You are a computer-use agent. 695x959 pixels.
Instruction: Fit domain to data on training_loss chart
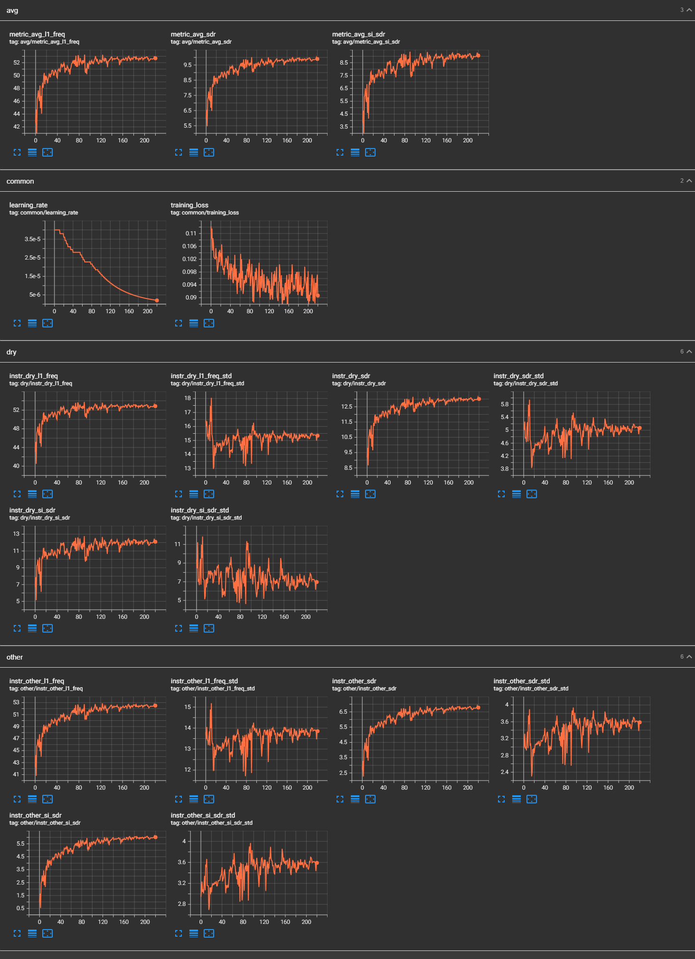tap(209, 323)
